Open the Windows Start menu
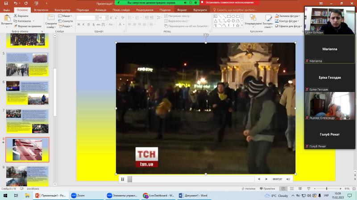Viewport: 357px width, 200px height. [5, 196]
